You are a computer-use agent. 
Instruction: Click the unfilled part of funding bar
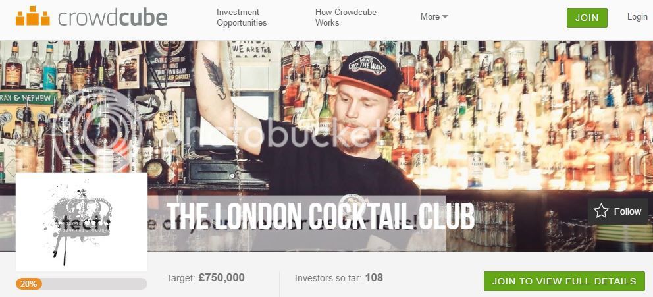[95, 284]
